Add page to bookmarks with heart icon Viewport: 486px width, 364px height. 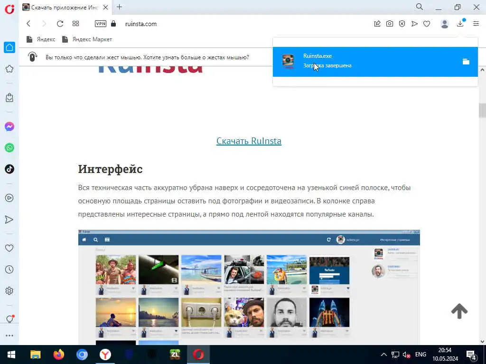[x=427, y=24]
